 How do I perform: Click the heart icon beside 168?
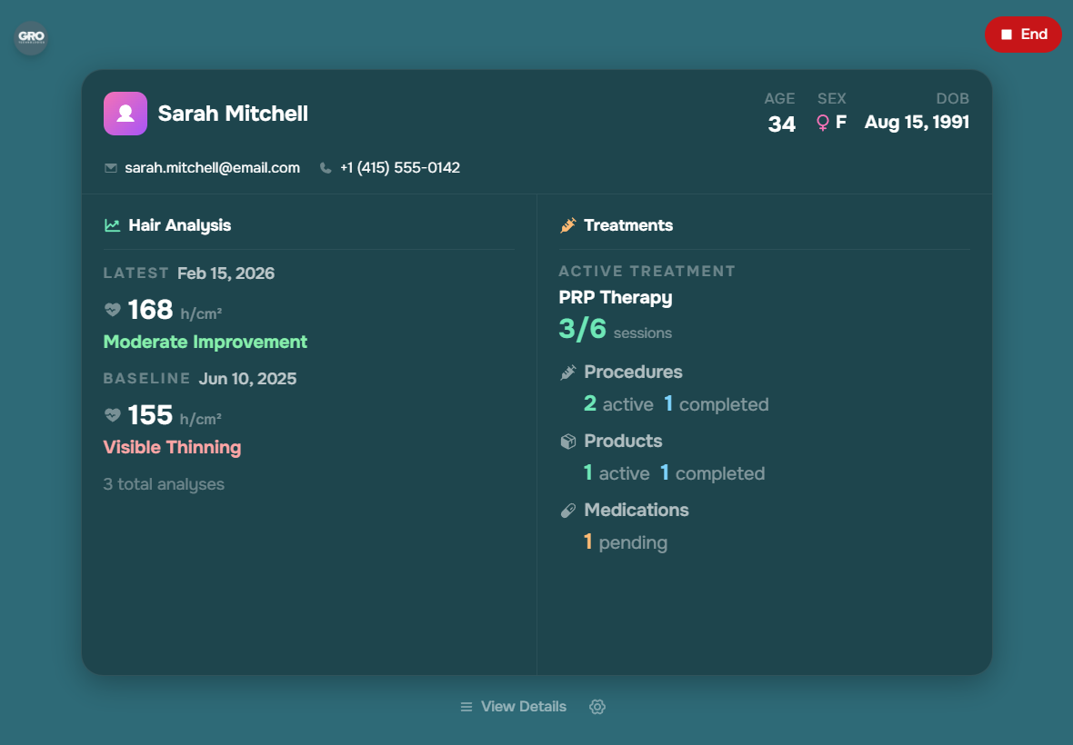click(113, 310)
